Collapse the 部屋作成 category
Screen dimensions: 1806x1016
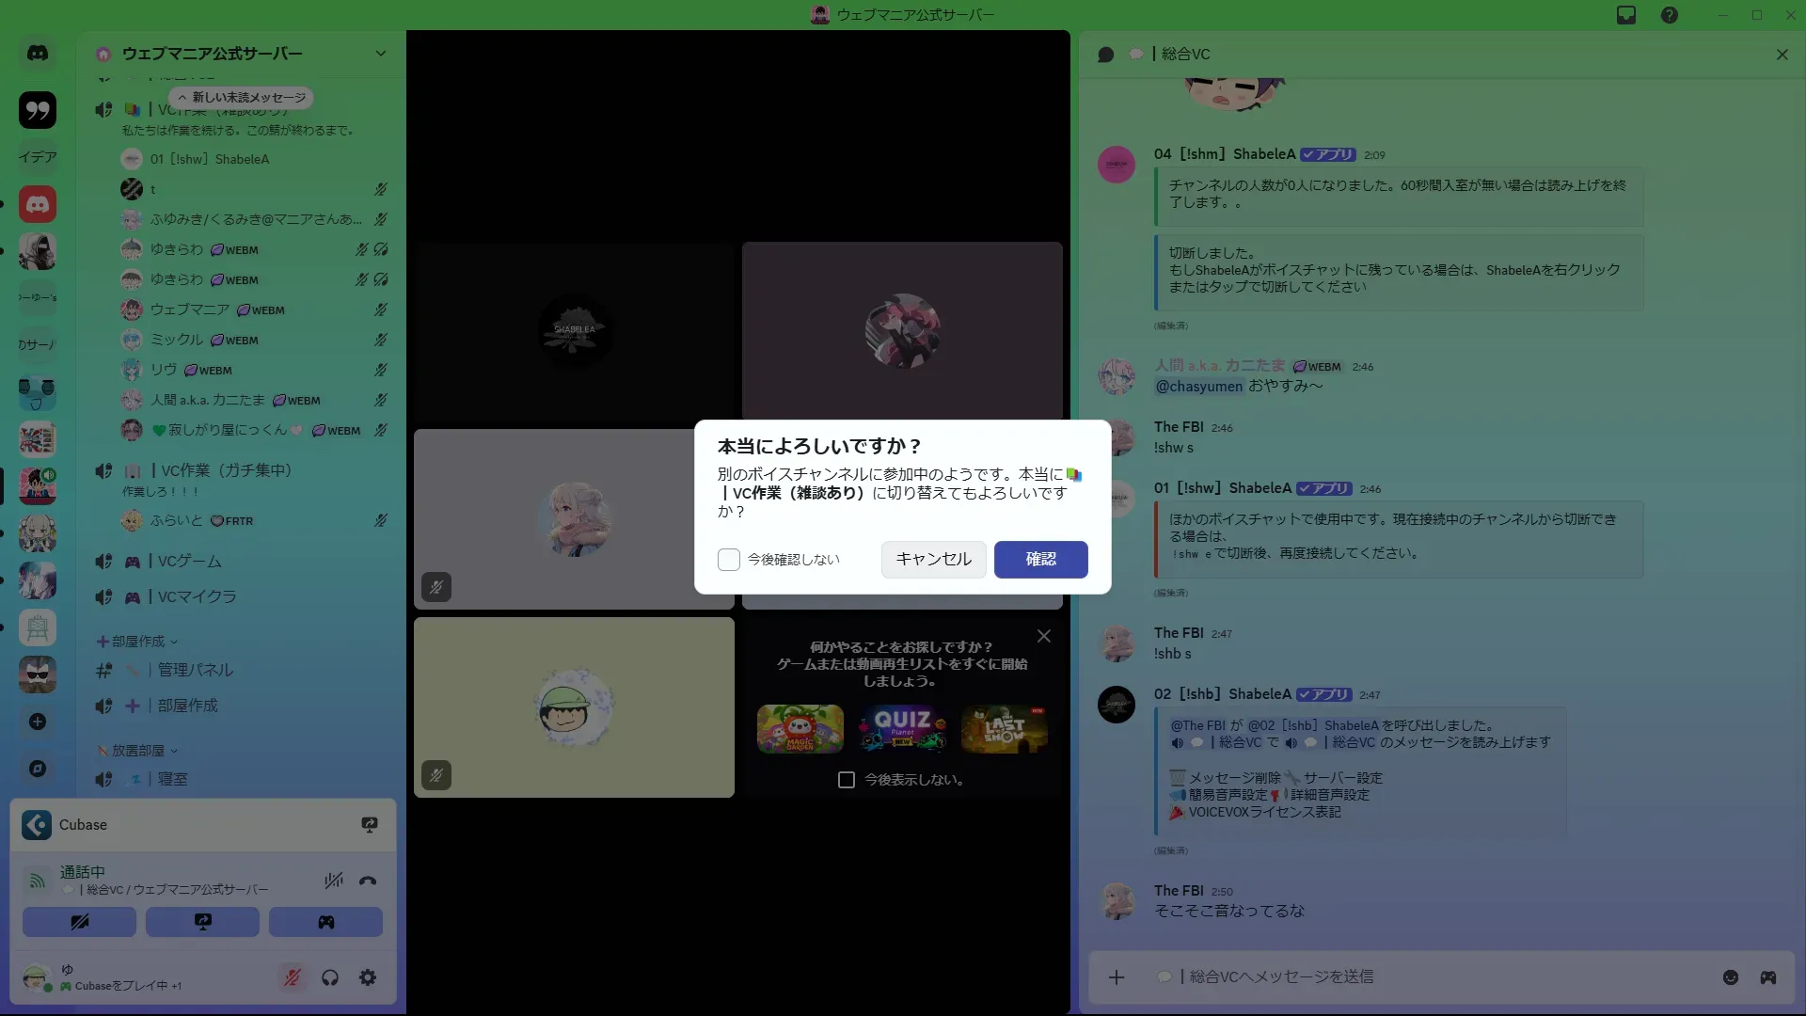click(x=137, y=642)
